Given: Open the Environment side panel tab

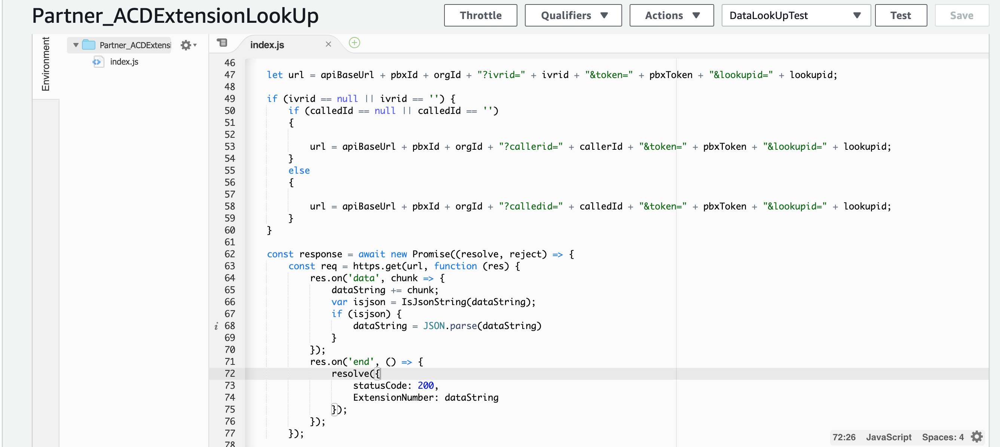Looking at the screenshot, I should [x=45, y=64].
